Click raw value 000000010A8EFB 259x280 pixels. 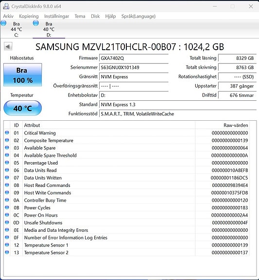(230, 170)
